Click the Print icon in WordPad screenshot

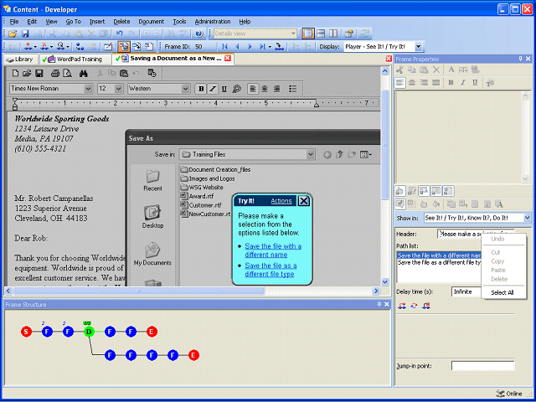pyautogui.click(x=55, y=73)
